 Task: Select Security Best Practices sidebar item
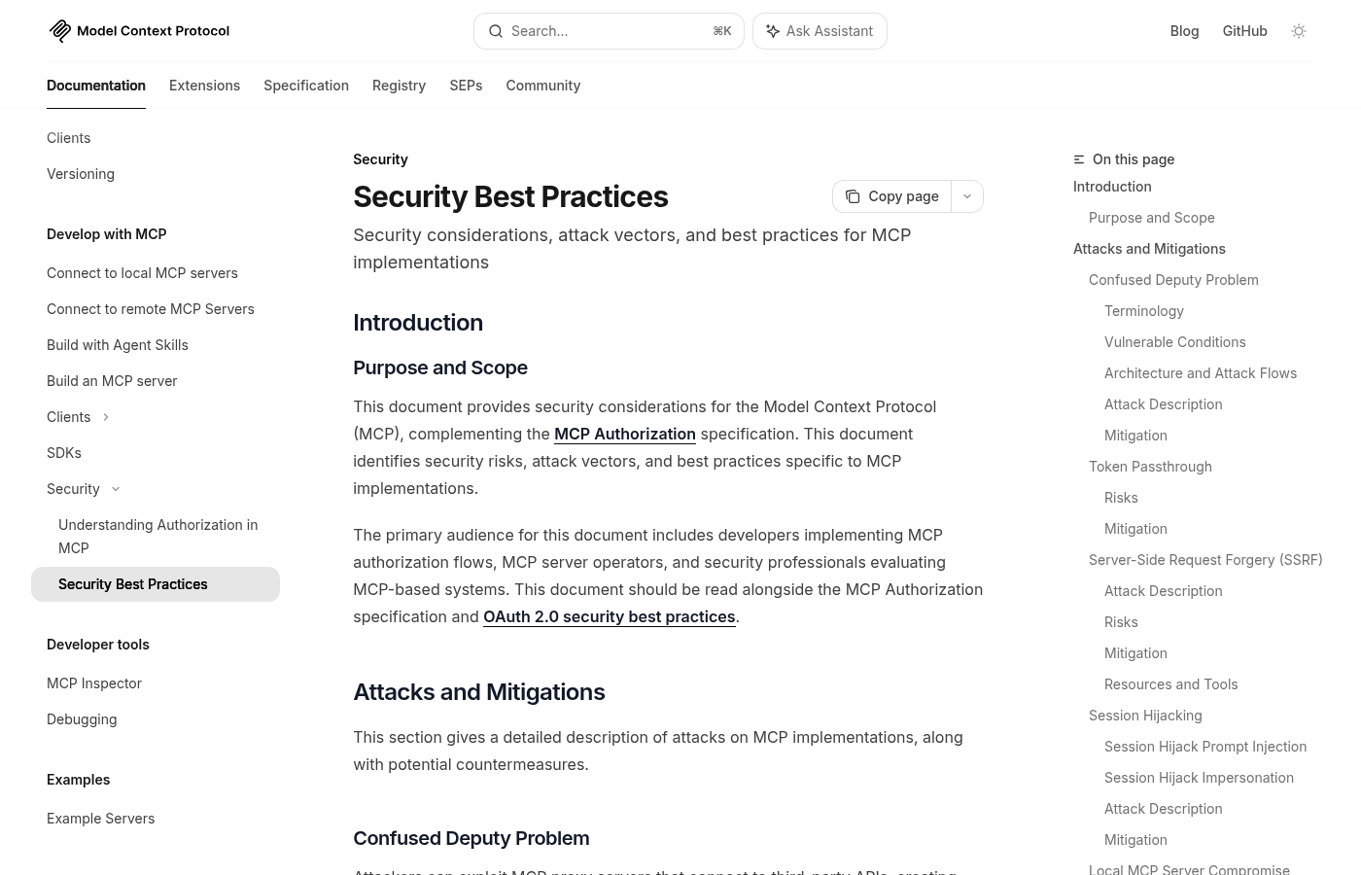(x=156, y=584)
